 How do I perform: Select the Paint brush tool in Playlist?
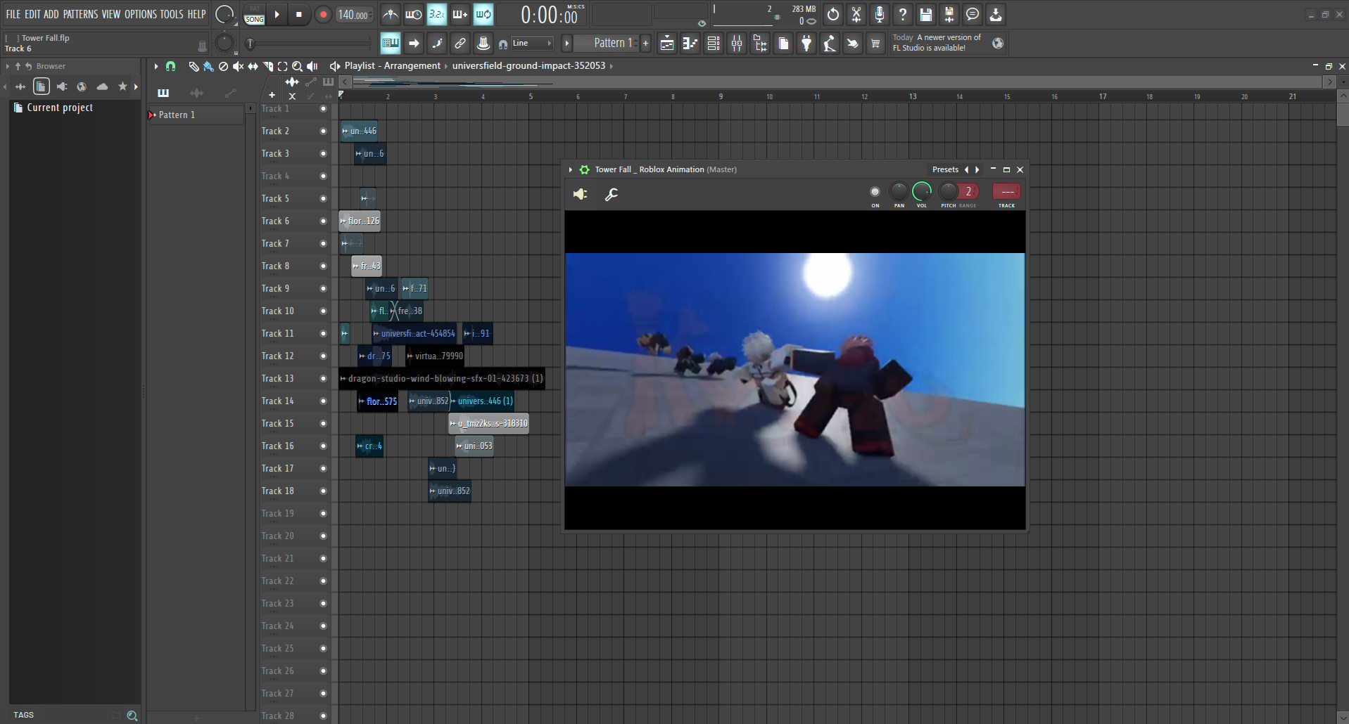tap(208, 66)
